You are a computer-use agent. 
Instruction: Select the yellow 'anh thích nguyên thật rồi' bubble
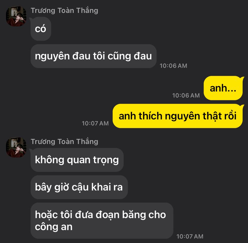[177, 116]
